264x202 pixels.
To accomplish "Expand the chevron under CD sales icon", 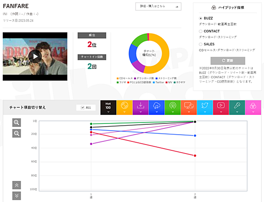I will click(124, 112).
